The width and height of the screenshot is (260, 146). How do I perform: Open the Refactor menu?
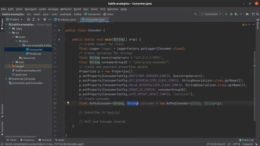[66, 9]
